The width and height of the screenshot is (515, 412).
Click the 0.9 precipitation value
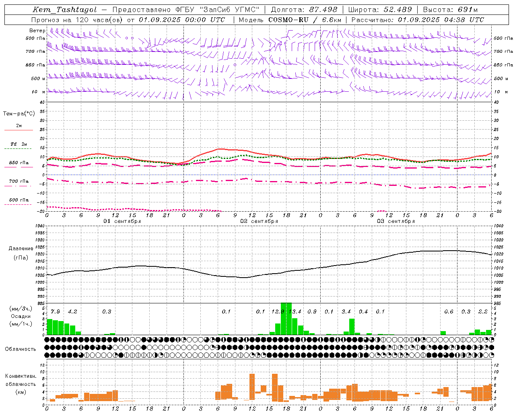(312, 311)
